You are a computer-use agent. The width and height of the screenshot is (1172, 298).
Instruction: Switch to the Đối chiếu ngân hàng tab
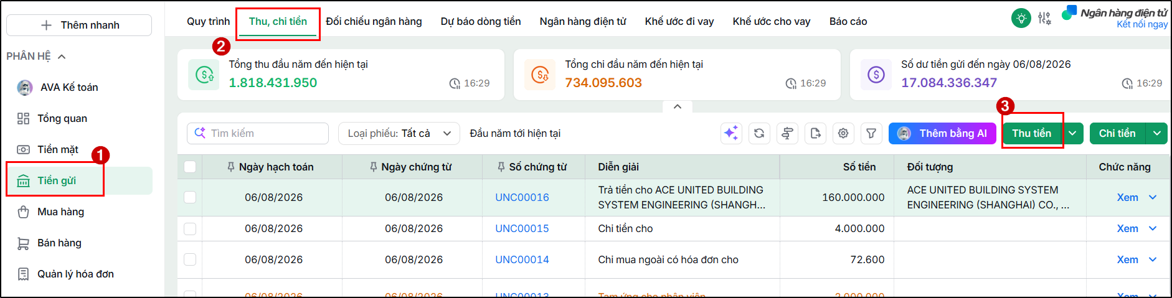point(374,21)
